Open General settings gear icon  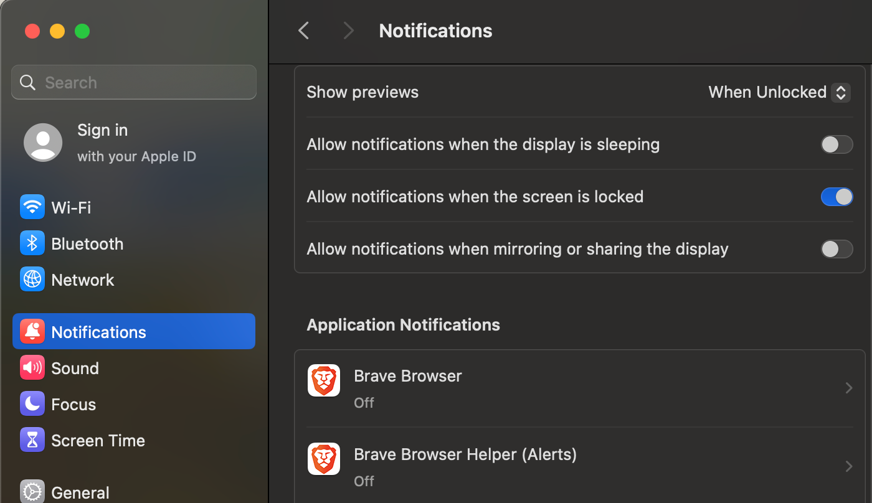[x=32, y=492]
